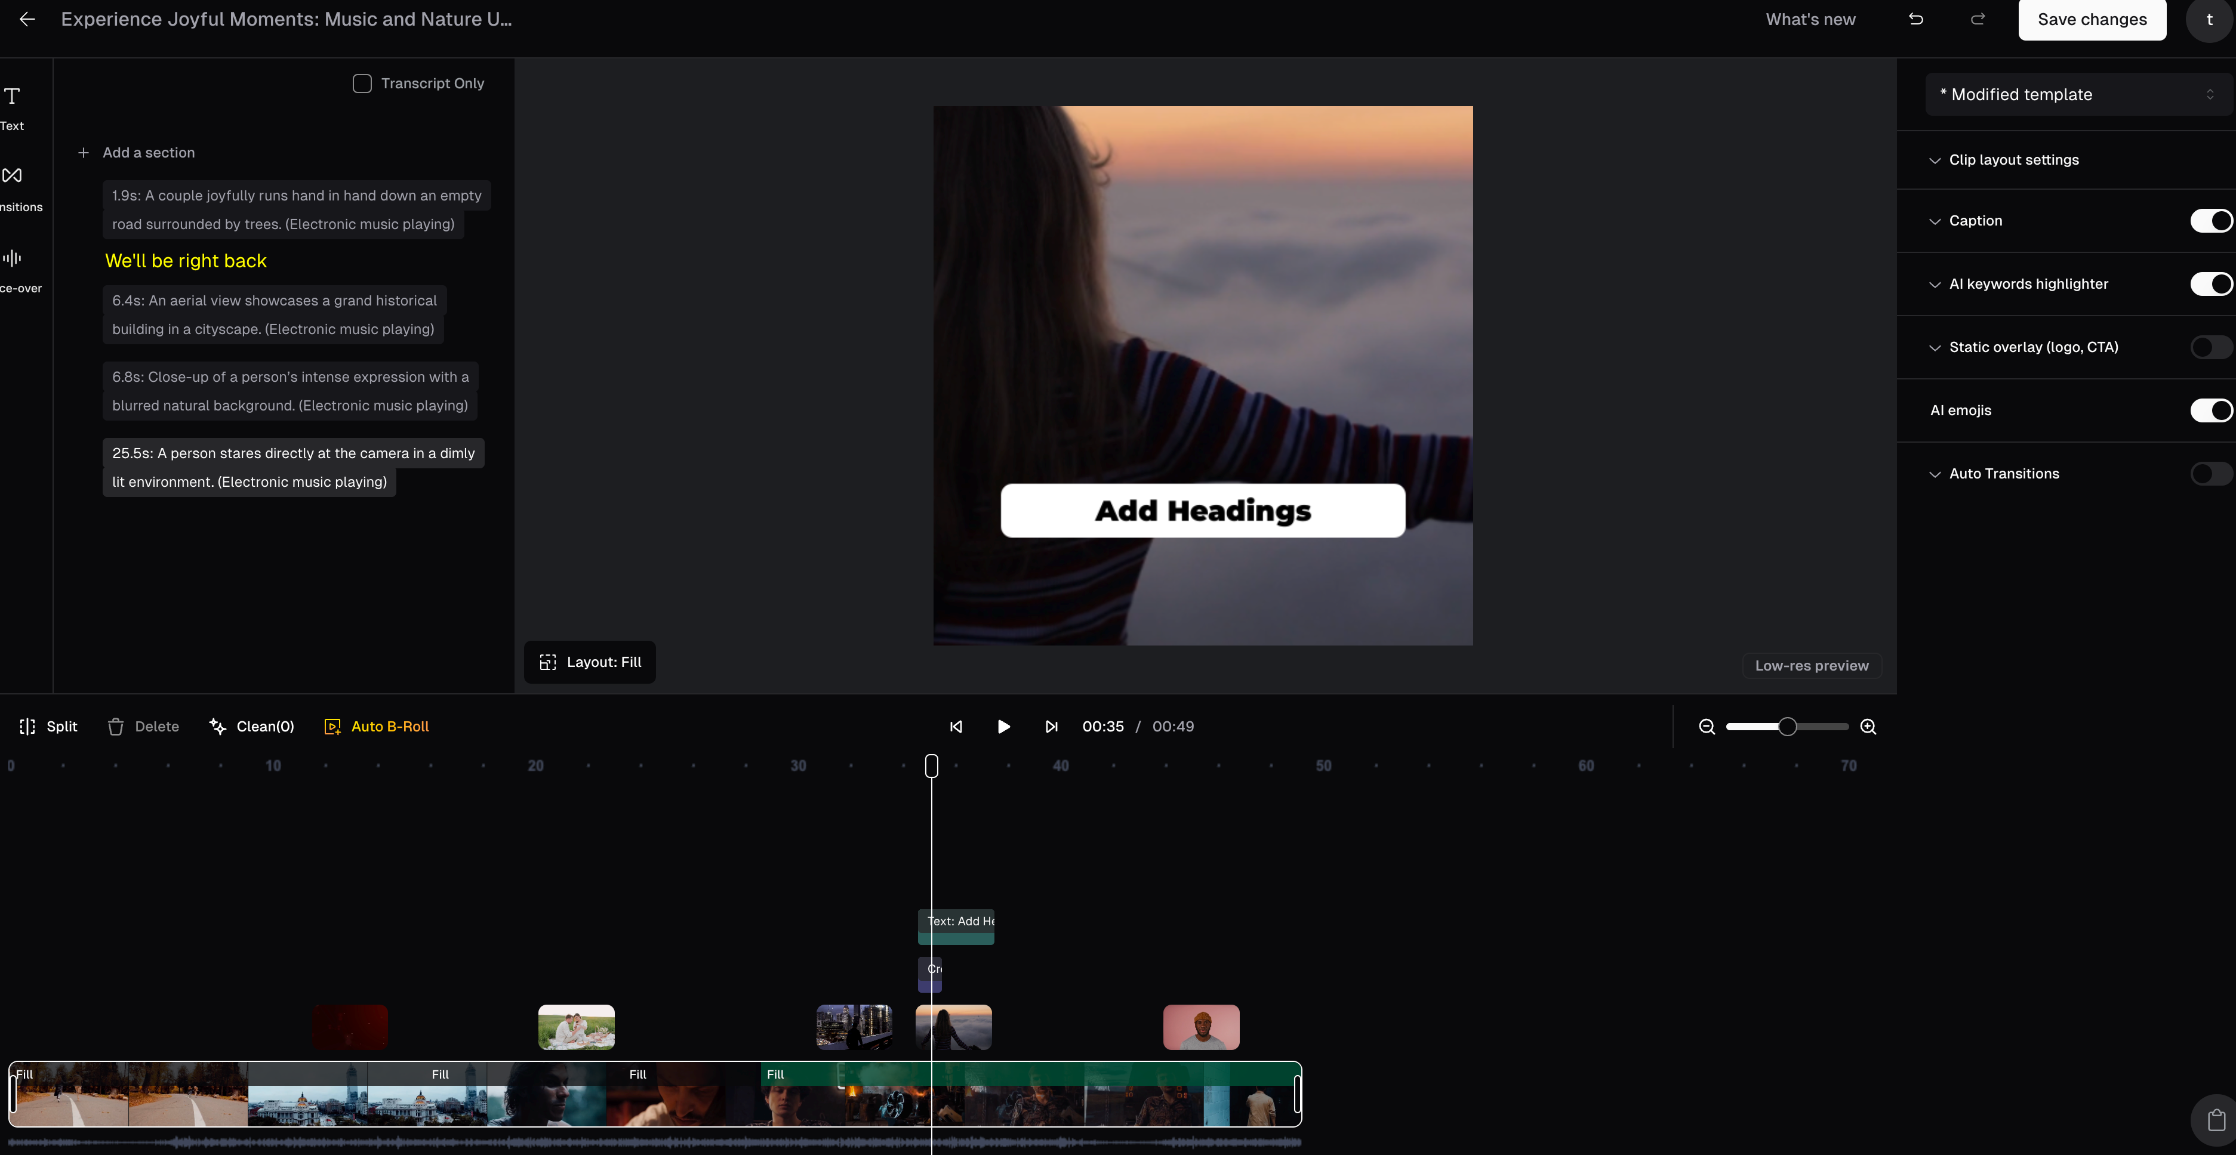2236x1155 pixels.
Task: Select transcript line starting 1.9s
Action: pyautogui.click(x=296, y=210)
